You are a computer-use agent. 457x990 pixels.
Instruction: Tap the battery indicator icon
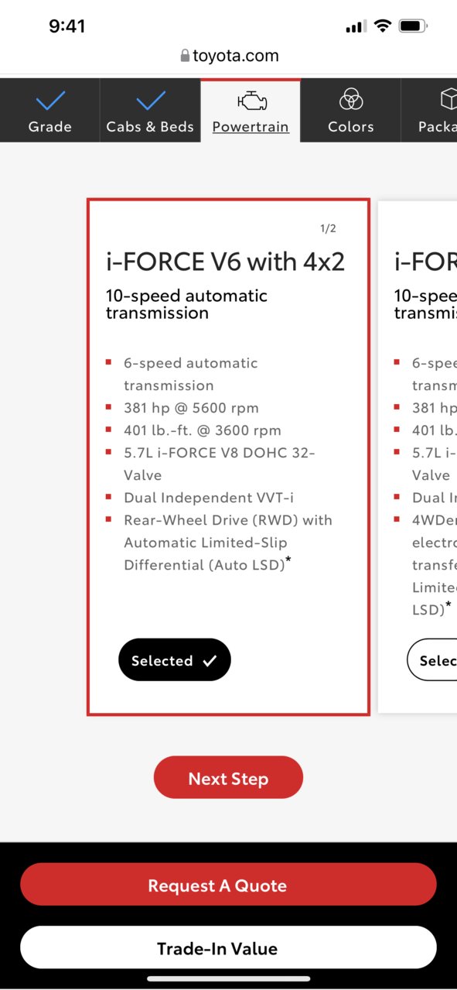pos(413,26)
